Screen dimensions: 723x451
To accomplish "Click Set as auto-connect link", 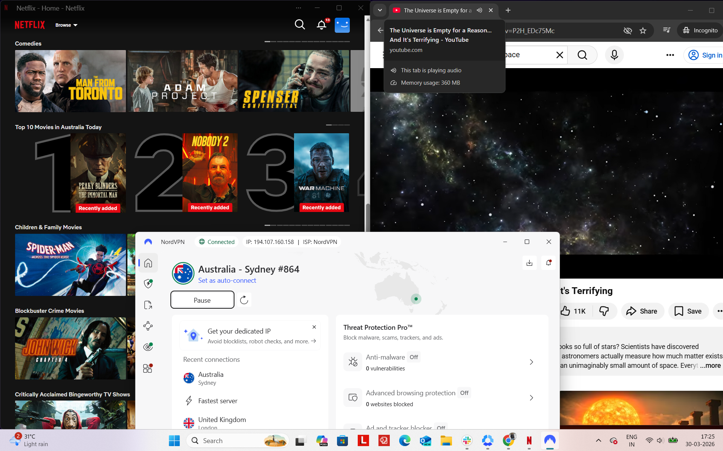I will tap(227, 280).
